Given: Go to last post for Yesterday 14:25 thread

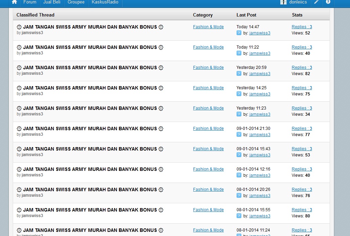Looking at the screenshot, I should pyautogui.click(x=239, y=94).
